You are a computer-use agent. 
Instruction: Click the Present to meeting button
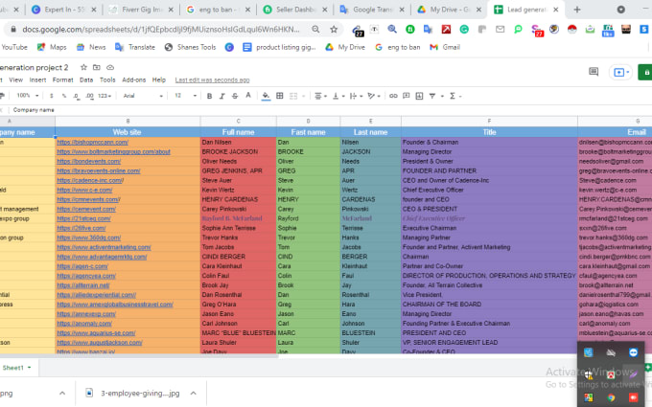tap(620, 72)
